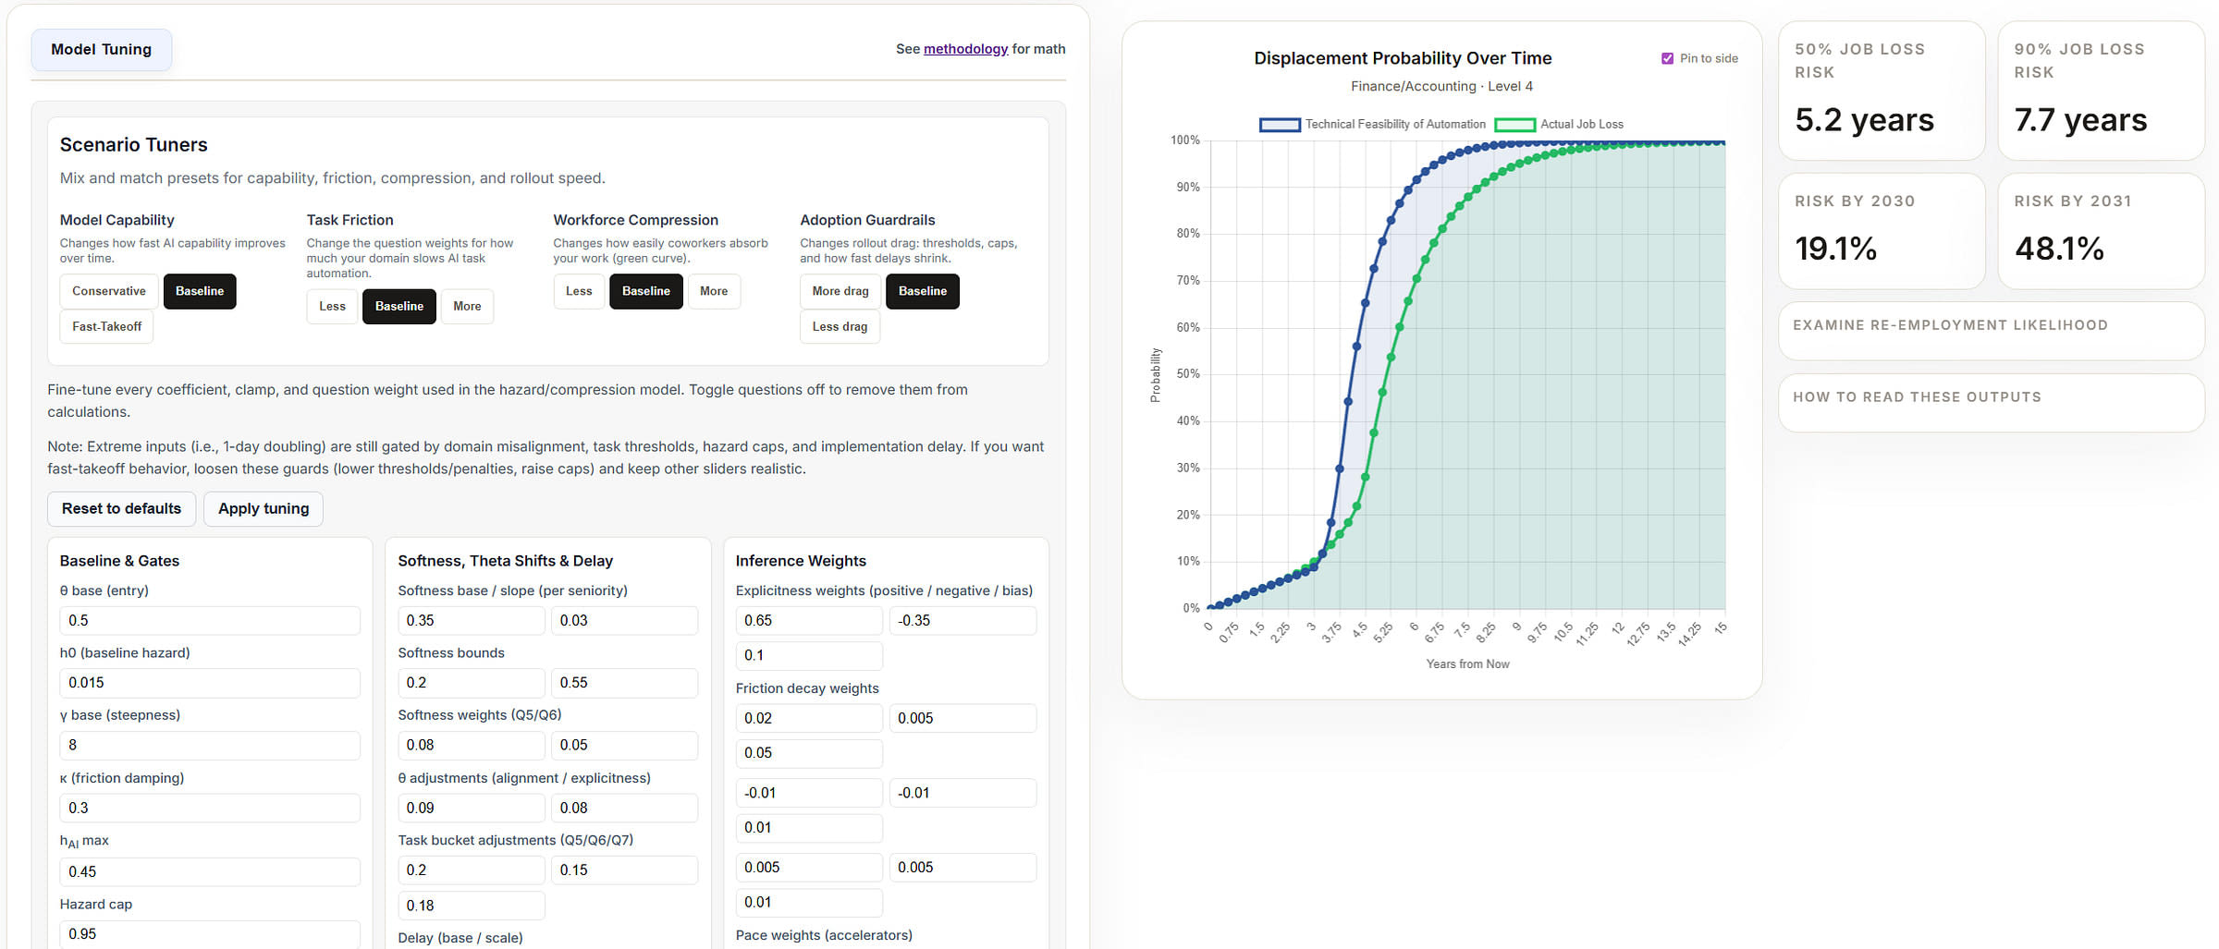Image resolution: width=2219 pixels, height=949 pixels.
Task: Click Reset to defaults
Action: click(121, 508)
